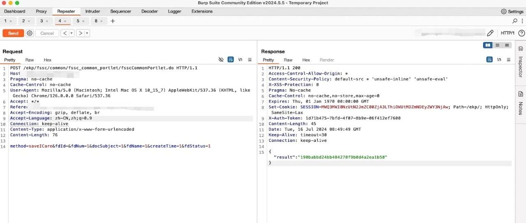Viewport: 526px width, 223px height.
Task: Switch request view to Raw
Action: 30,60
